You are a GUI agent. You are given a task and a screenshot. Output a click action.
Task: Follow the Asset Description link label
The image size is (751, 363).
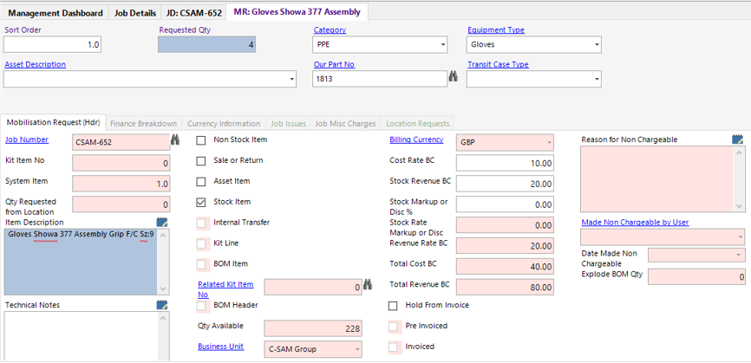tap(35, 64)
